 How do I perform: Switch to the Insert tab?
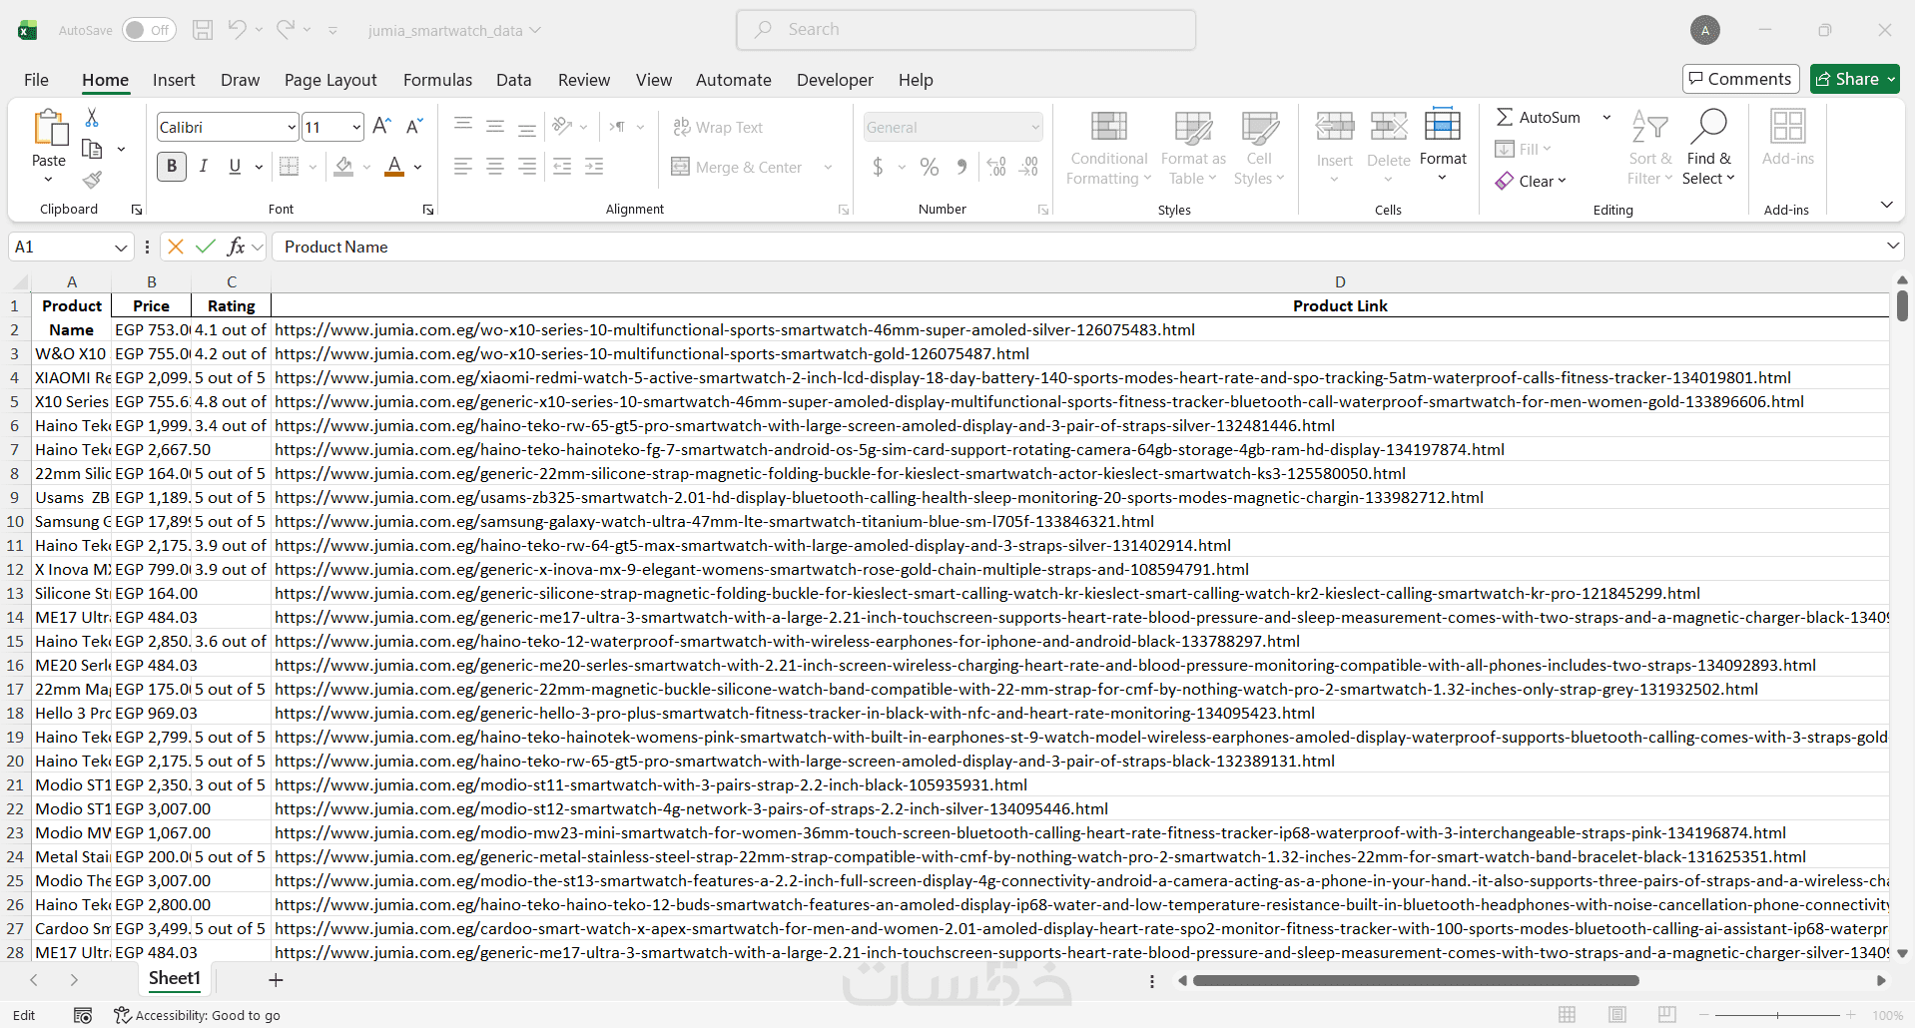pos(174,80)
